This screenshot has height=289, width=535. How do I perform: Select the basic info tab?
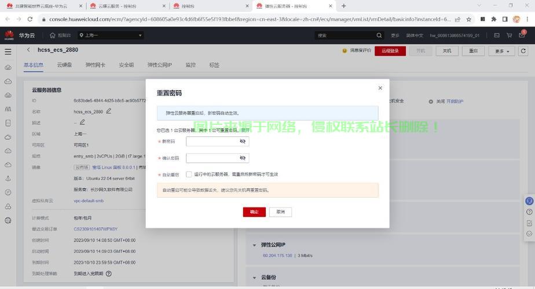tap(34, 65)
